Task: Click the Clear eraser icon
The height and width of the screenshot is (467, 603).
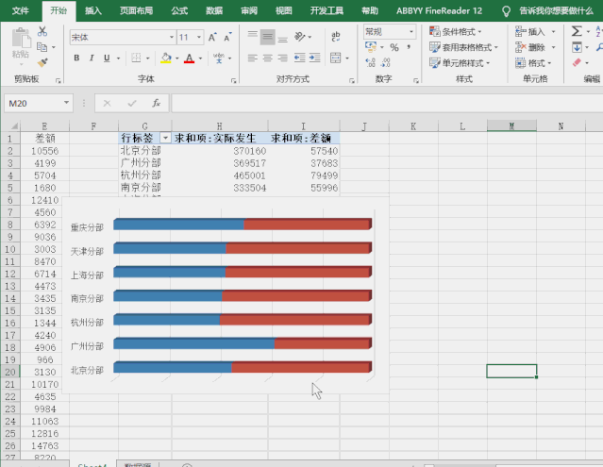Action: click(x=577, y=62)
